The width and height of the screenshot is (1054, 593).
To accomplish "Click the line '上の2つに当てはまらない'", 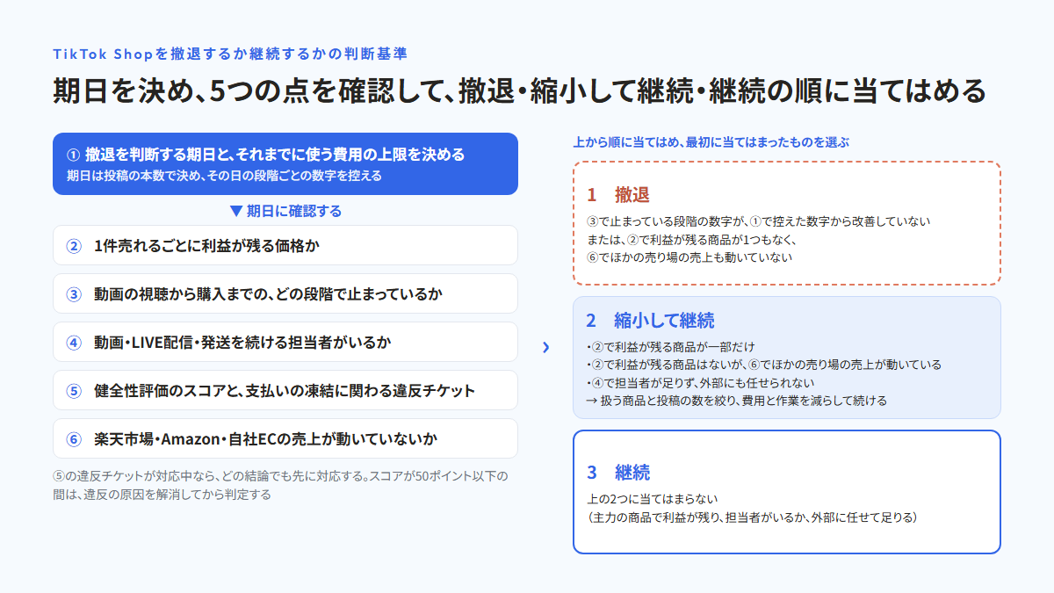I will 653,500.
